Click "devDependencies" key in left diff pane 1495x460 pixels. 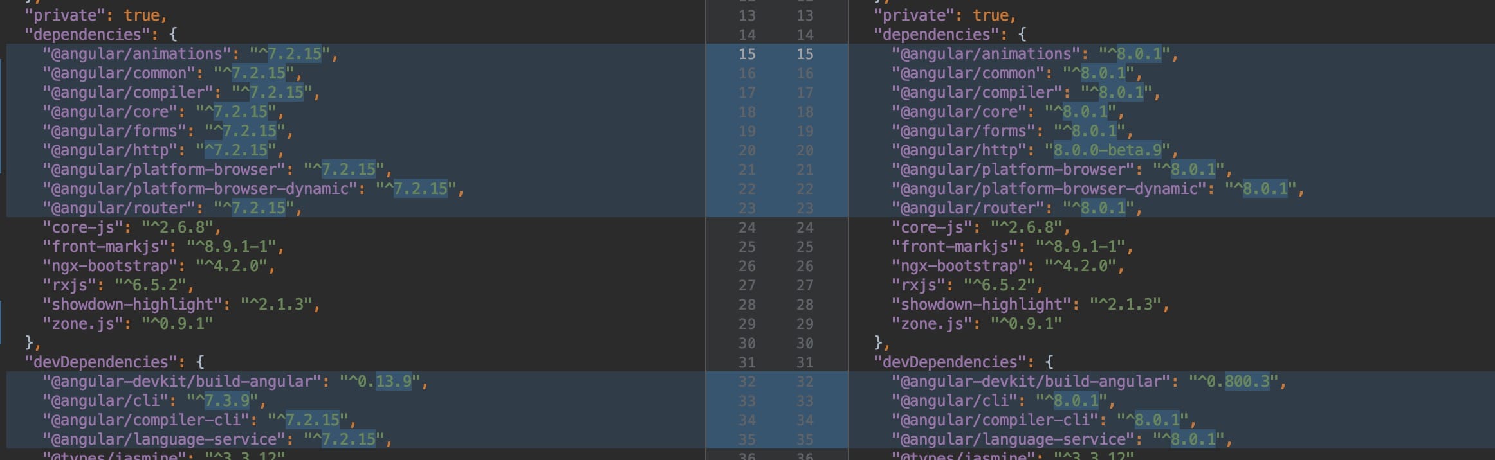click(x=100, y=362)
